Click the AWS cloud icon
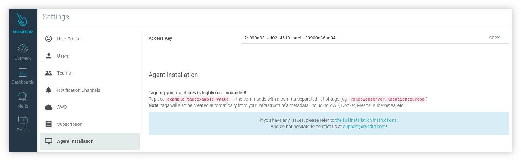This screenshot has height=161, width=521. click(x=49, y=107)
